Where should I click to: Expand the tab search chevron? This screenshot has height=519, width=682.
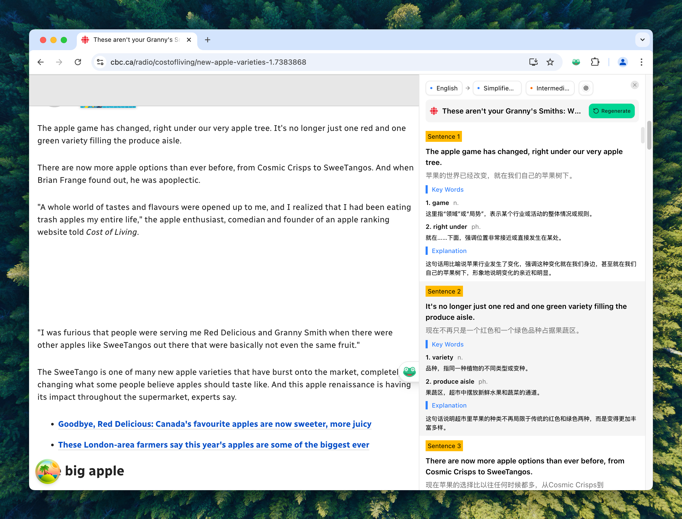[x=642, y=40]
